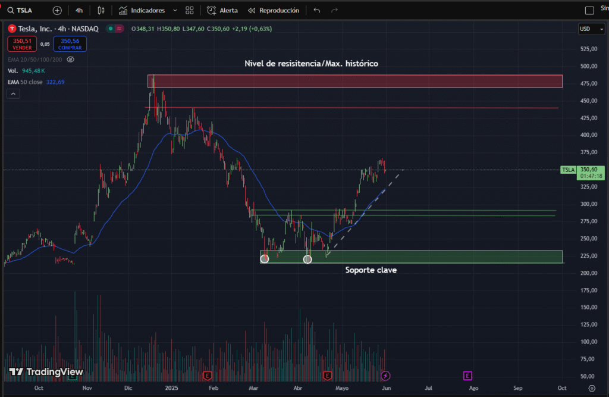Click the COMPRAR 350,56 button
609x397 pixels.
pyautogui.click(x=70, y=43)
